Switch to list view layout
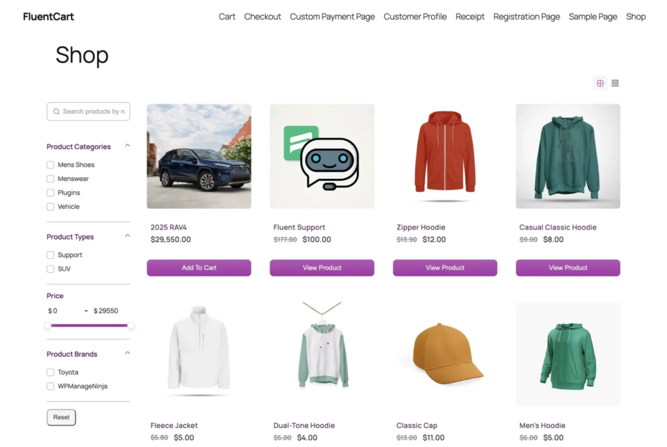 pos(615,83)
